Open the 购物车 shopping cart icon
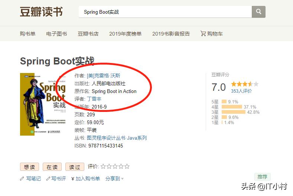The image size is (293, 196). tap(203, 33)
